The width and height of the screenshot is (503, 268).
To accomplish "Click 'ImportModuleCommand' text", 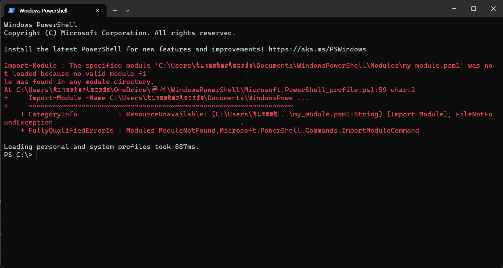I will pos(380,130).
